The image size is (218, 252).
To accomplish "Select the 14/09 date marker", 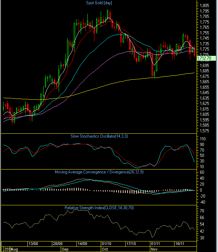I will pyautogui.click(x=82, y=243).
